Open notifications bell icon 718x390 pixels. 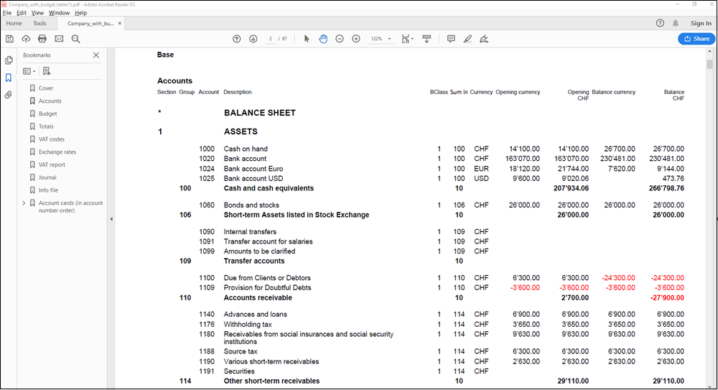click(x=676, y=23)
